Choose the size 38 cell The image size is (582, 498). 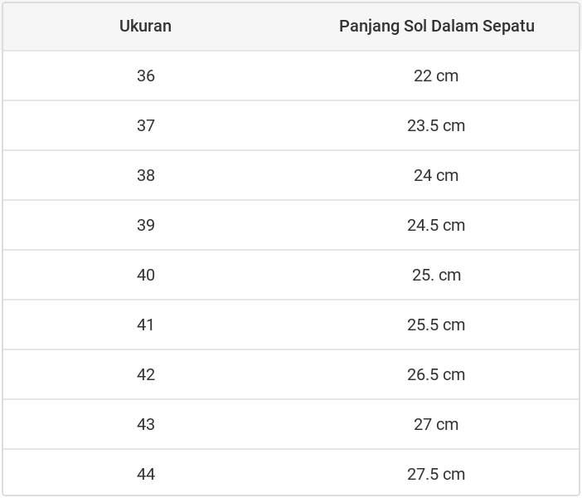pos(146,175)
